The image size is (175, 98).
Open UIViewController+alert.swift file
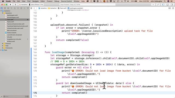click(x=15, y=28)
